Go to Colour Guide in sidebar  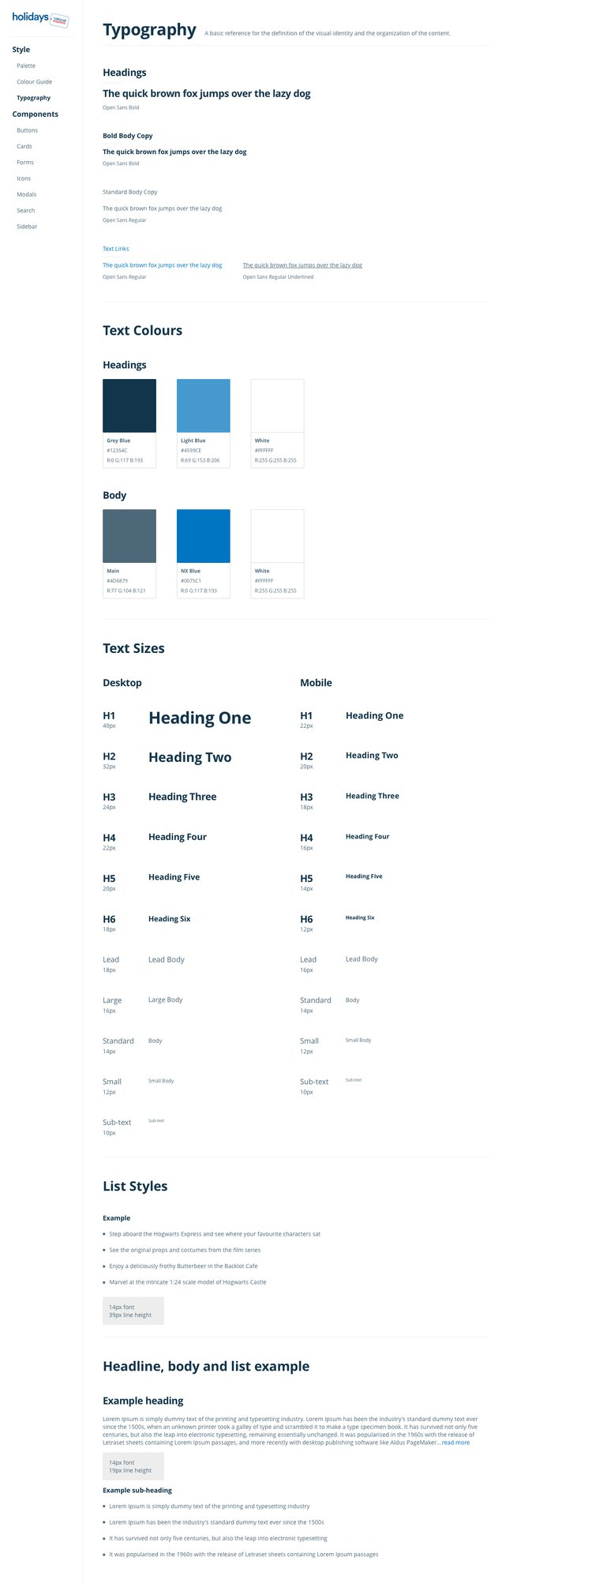coord(34,82)
